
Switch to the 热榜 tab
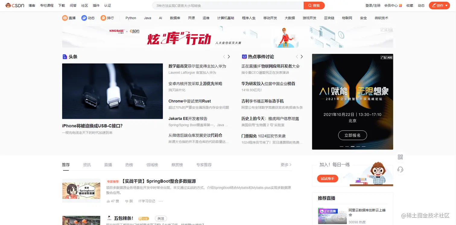pos(129,165)
